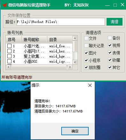Click the vertical scrollbar thumb in account list

coord(75,46)
